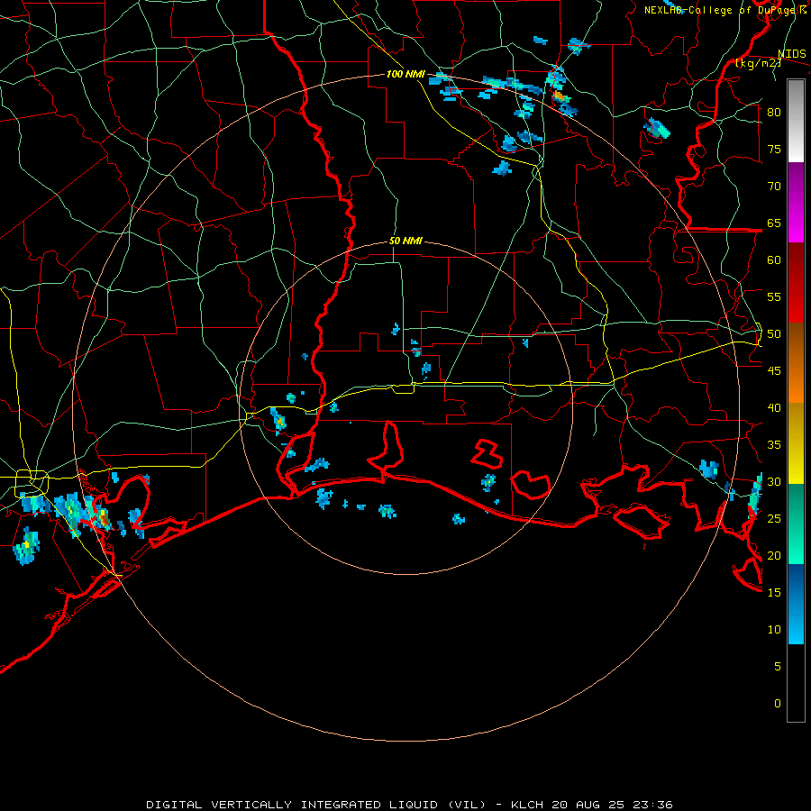Click the (kg/m2) units label
Viewport: 811px width, 811px height.
tap(758, 63)
